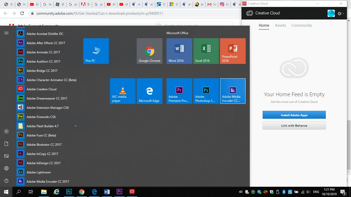351x197 pixels.
Task: Click Link with Behance button
Action: click(x=294, y=126)
